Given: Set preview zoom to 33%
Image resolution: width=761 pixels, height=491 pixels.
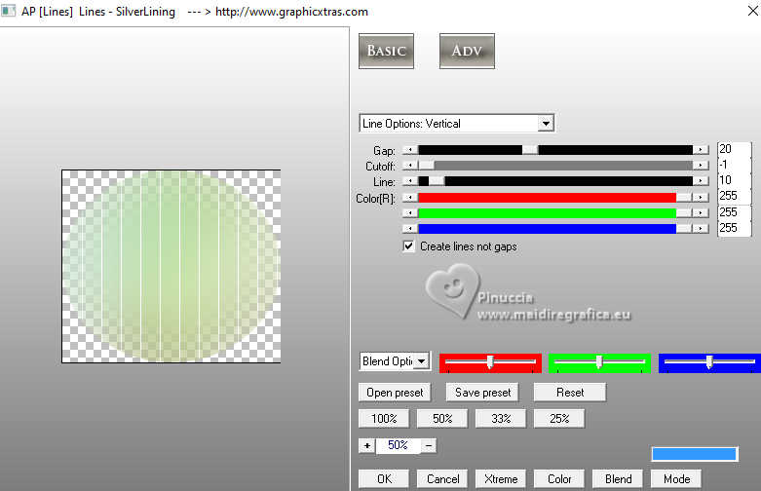Looking at the screenshot, I should pos(501,419).
